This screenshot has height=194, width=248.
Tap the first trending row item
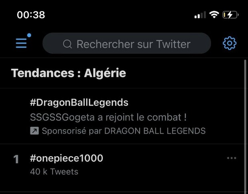point(120,165)
